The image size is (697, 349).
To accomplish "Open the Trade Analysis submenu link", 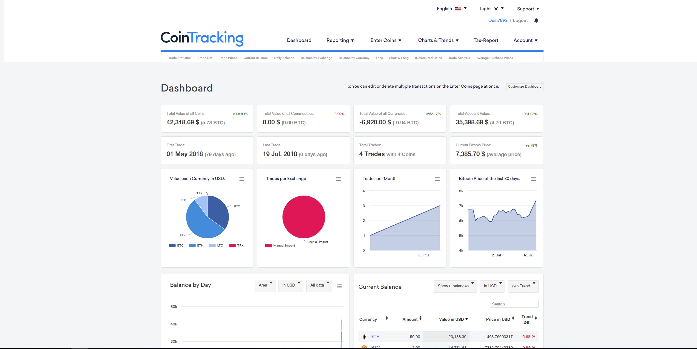I will pos(459,58).
